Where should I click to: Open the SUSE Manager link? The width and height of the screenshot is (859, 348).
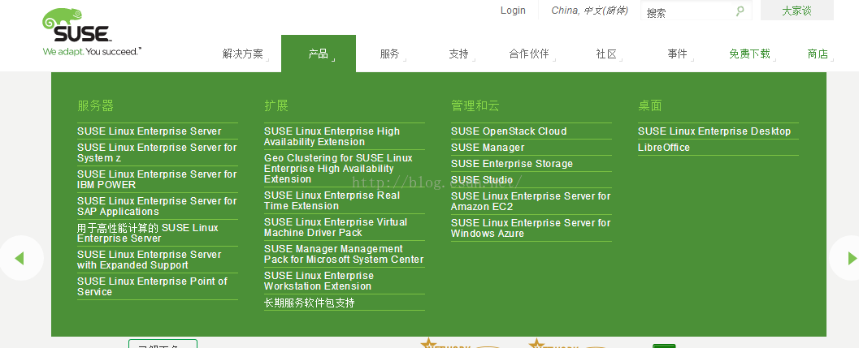point(488,148)
